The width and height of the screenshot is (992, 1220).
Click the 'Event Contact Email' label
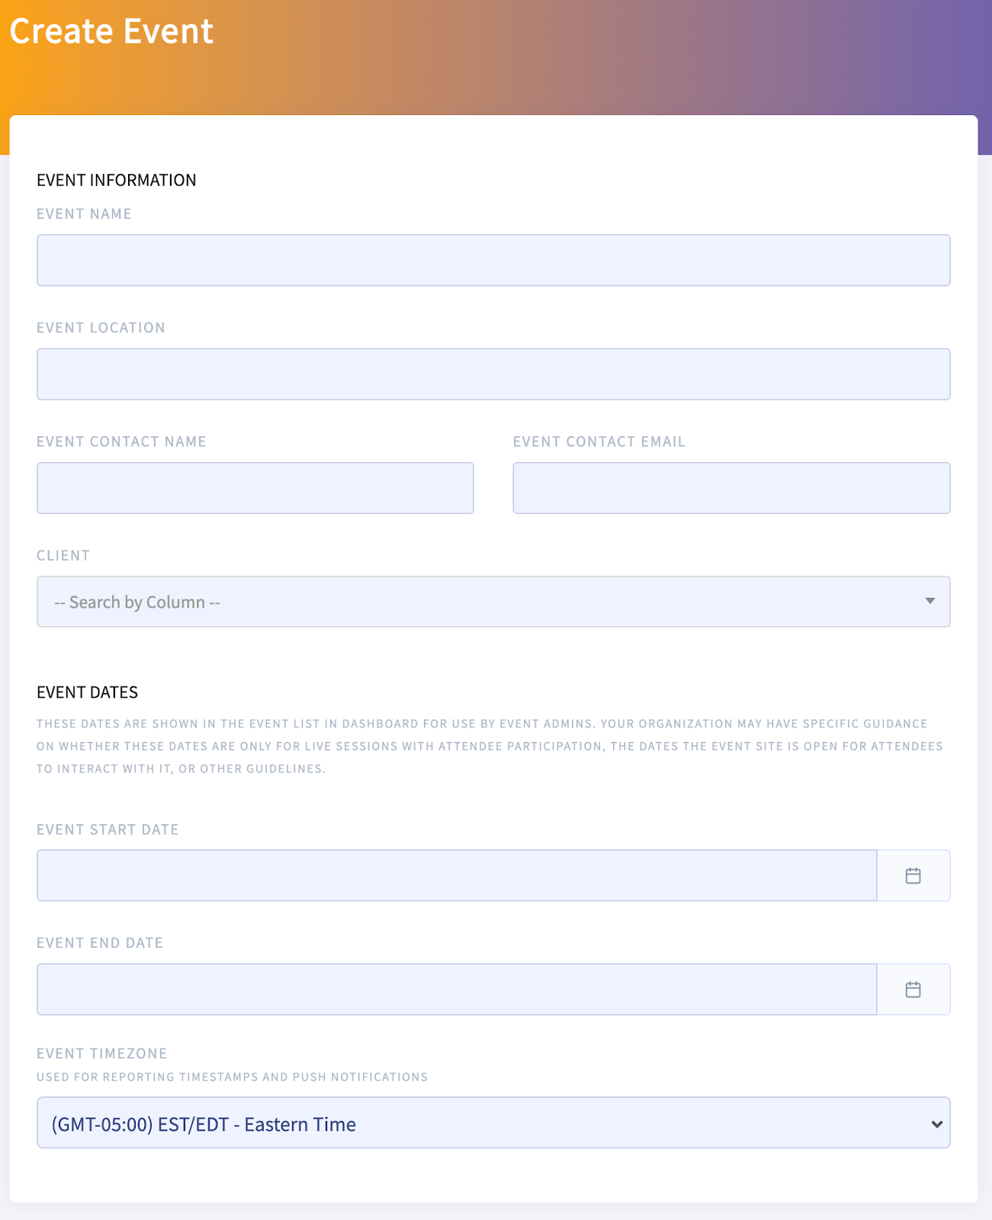click(x=599, y=441)
